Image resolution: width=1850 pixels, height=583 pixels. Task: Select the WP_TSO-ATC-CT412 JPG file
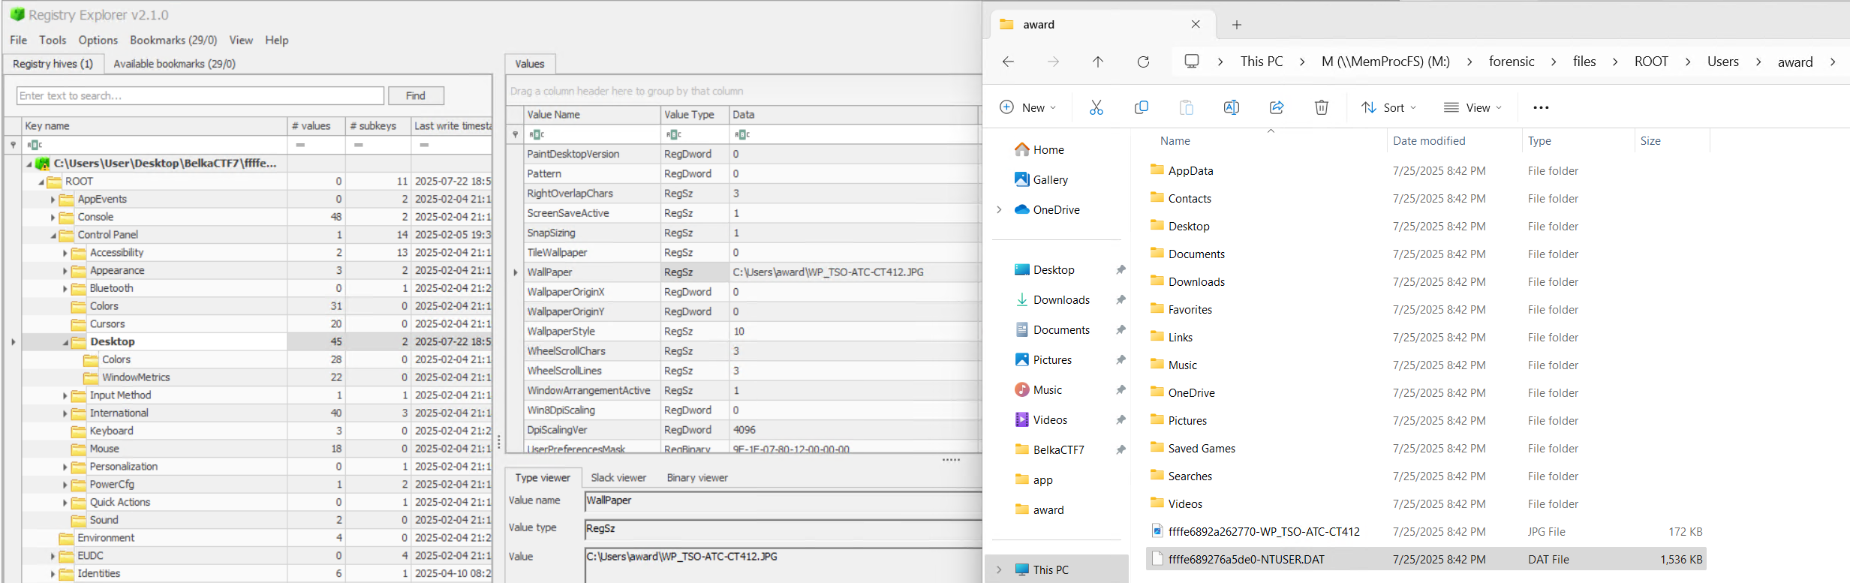(x=1264, y=532)
